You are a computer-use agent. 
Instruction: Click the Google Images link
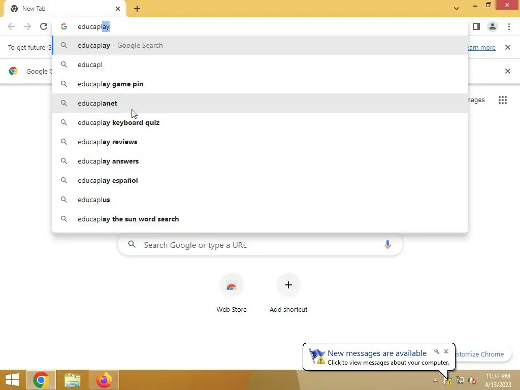(477, 100)
